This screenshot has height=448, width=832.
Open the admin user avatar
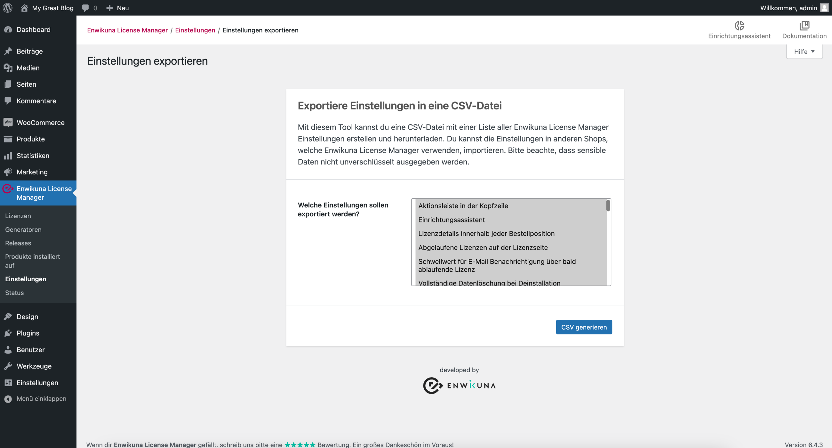tap(824, 8)
